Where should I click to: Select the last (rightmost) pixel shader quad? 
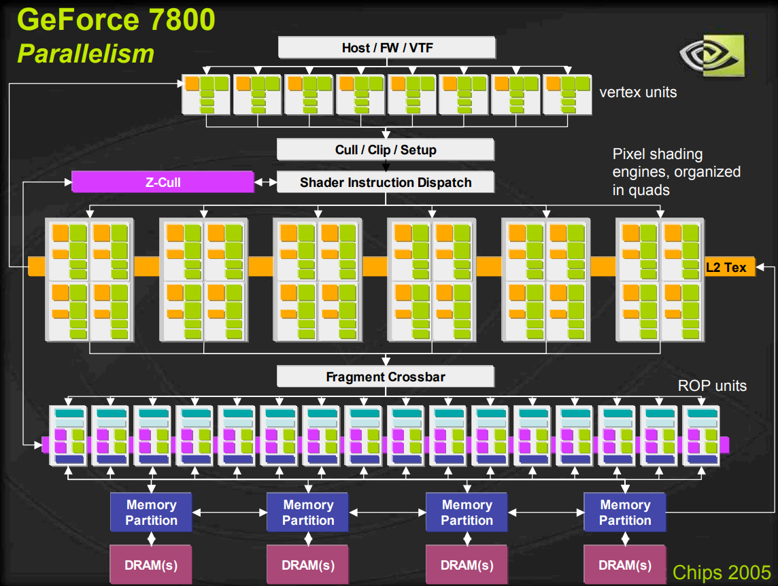[x=660, y=280]
